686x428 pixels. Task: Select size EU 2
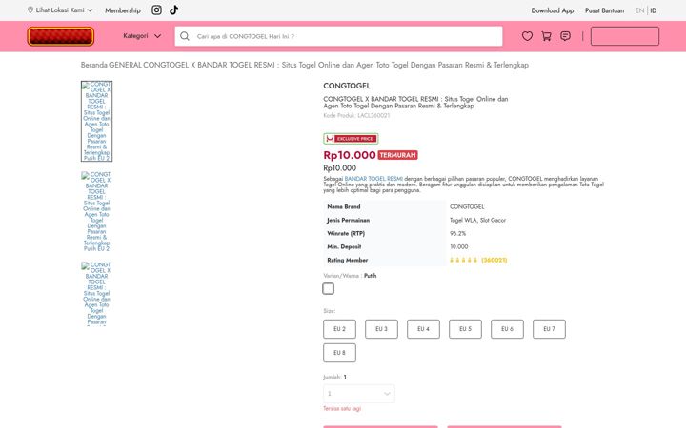click(x=339, y=329)
